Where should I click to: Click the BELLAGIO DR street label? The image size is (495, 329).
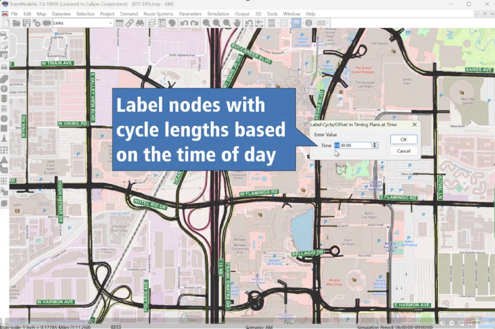pos(308,252)
